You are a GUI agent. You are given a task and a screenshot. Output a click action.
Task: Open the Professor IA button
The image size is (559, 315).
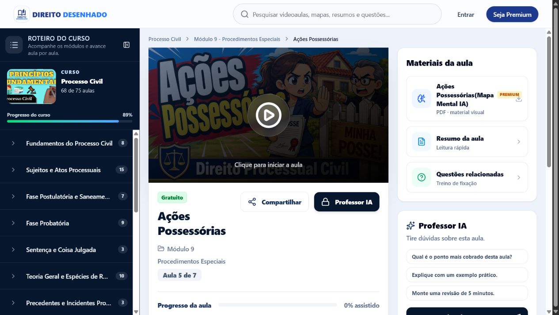coord(347,202)
